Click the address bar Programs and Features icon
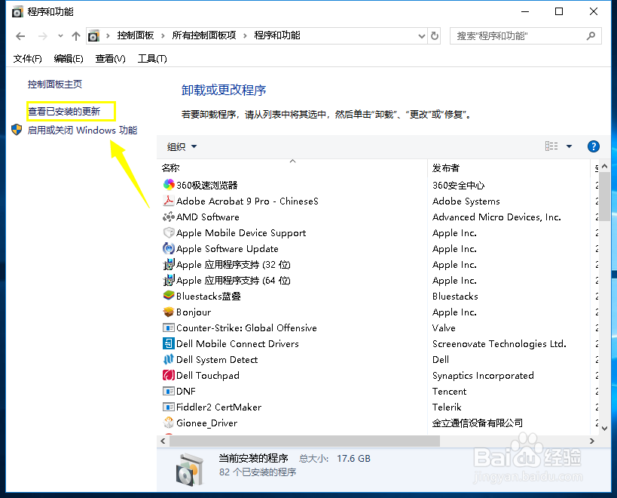The height and width of the screenshot is (498, 617). click(93, 36)
